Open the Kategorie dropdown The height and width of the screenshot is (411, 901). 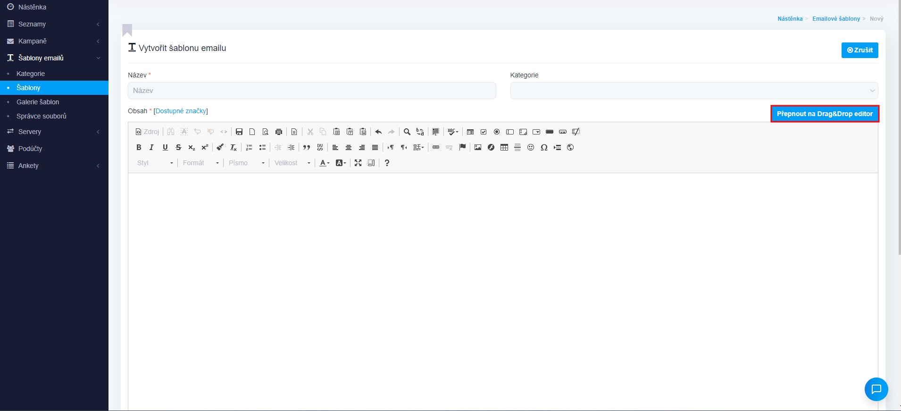point(693,91)
